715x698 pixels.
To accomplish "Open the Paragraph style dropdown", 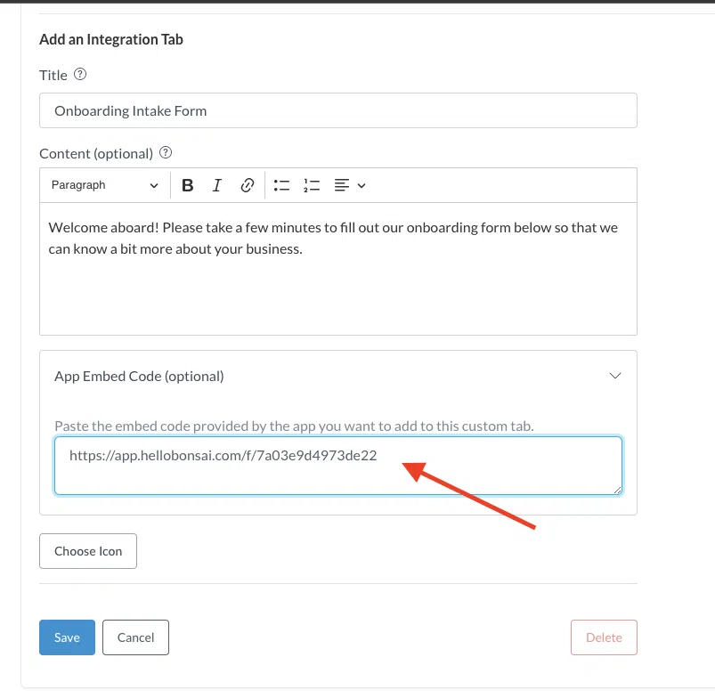I will pos(104,185).
